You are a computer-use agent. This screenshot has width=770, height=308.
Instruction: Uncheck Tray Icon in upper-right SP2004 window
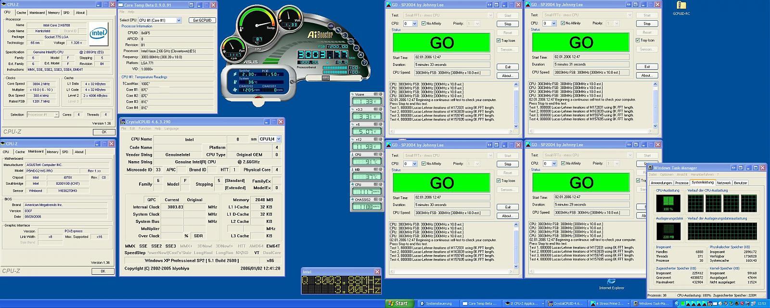[x=645, y=40]
